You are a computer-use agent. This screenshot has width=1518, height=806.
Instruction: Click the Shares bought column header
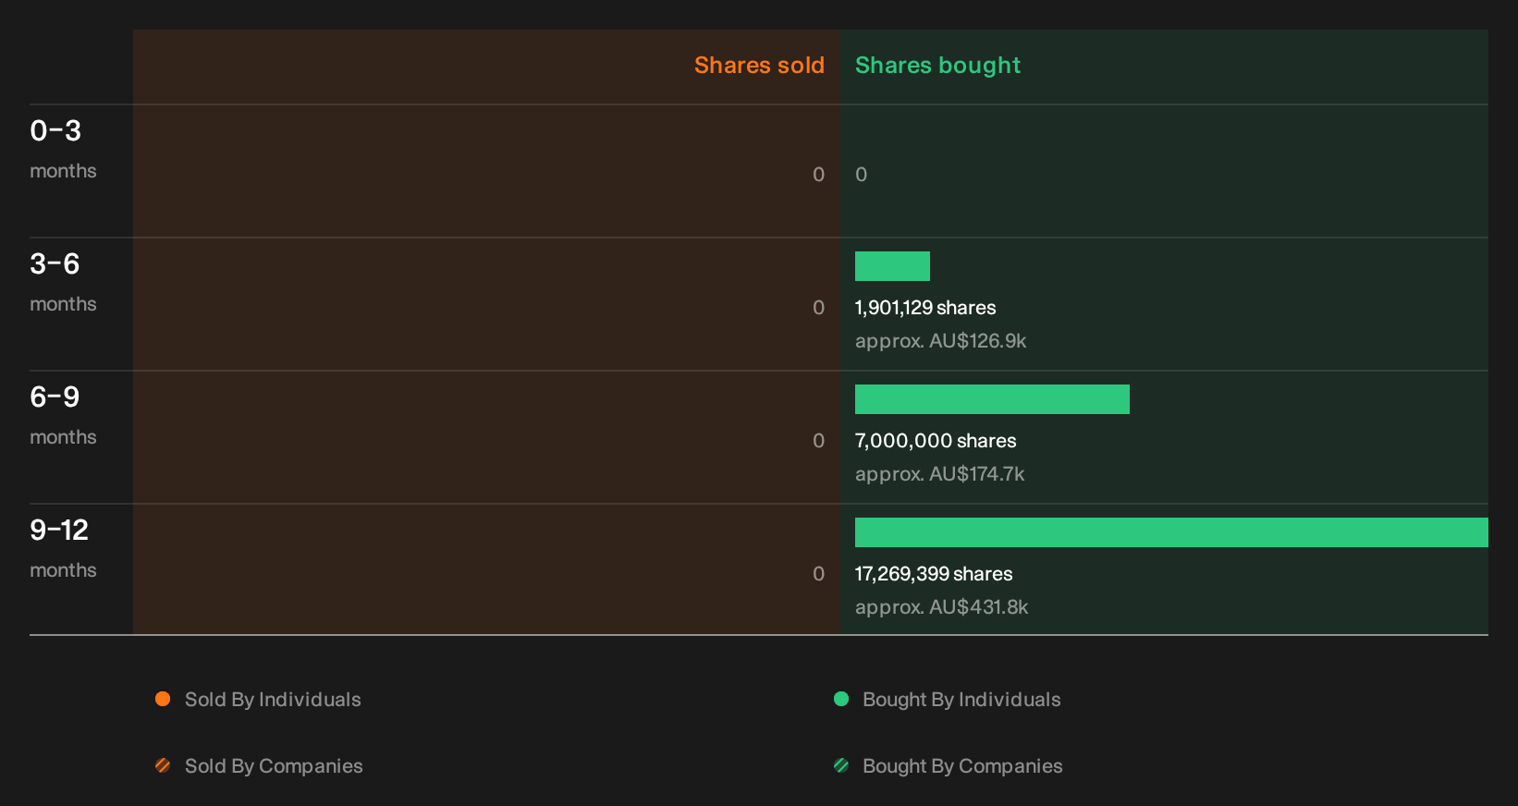[937, 66]
